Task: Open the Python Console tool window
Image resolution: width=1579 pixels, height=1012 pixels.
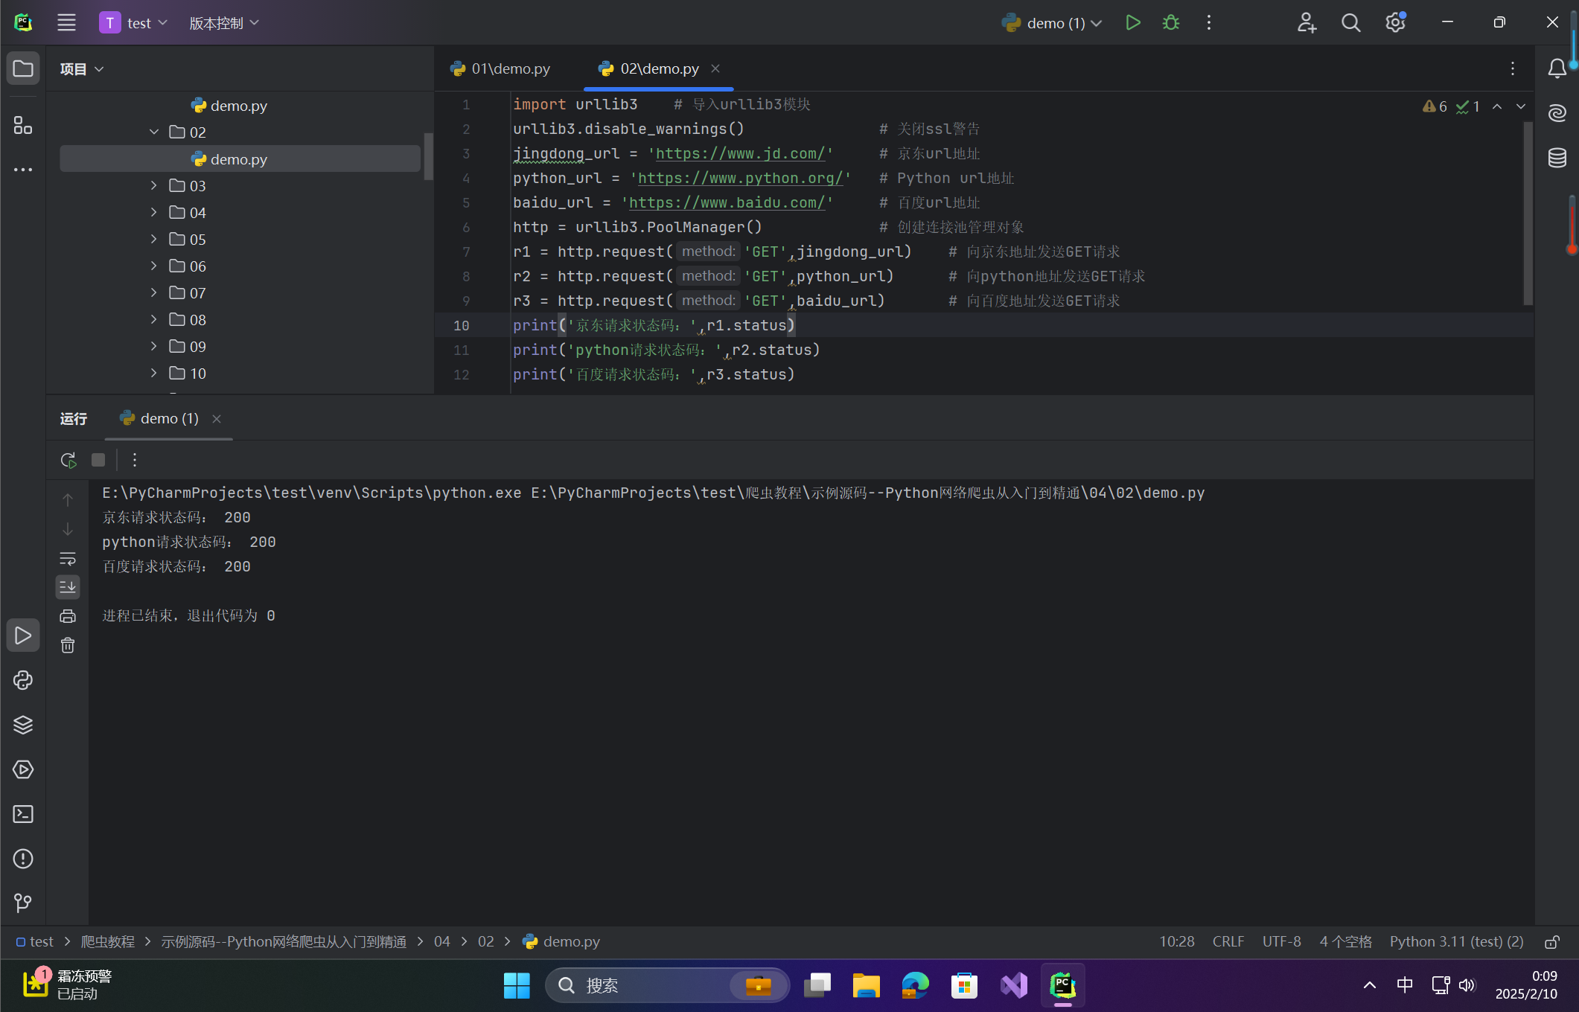Action: (23, 680)
